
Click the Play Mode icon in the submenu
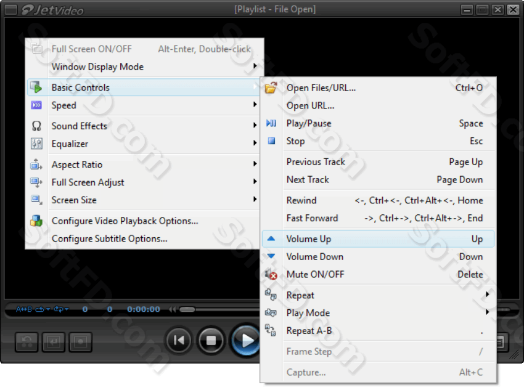pyautogui.click(x=271, y=312)
